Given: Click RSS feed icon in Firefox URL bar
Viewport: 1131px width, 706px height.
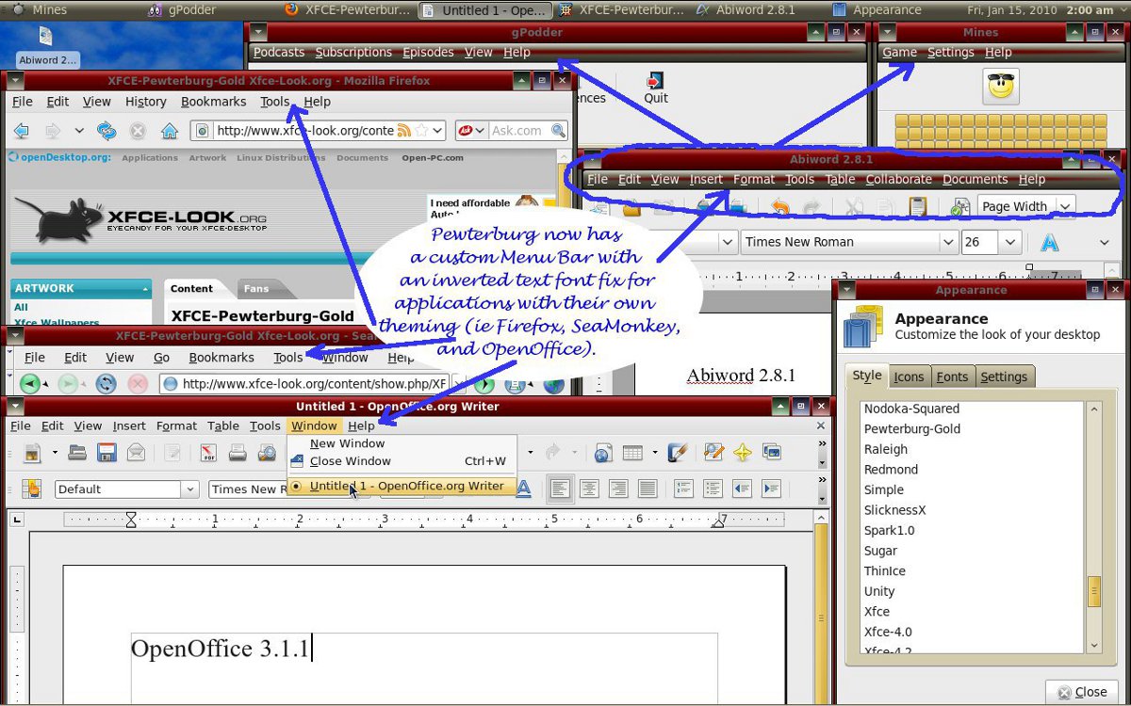Looking at the screenshot, I should [x=404, y=131].
